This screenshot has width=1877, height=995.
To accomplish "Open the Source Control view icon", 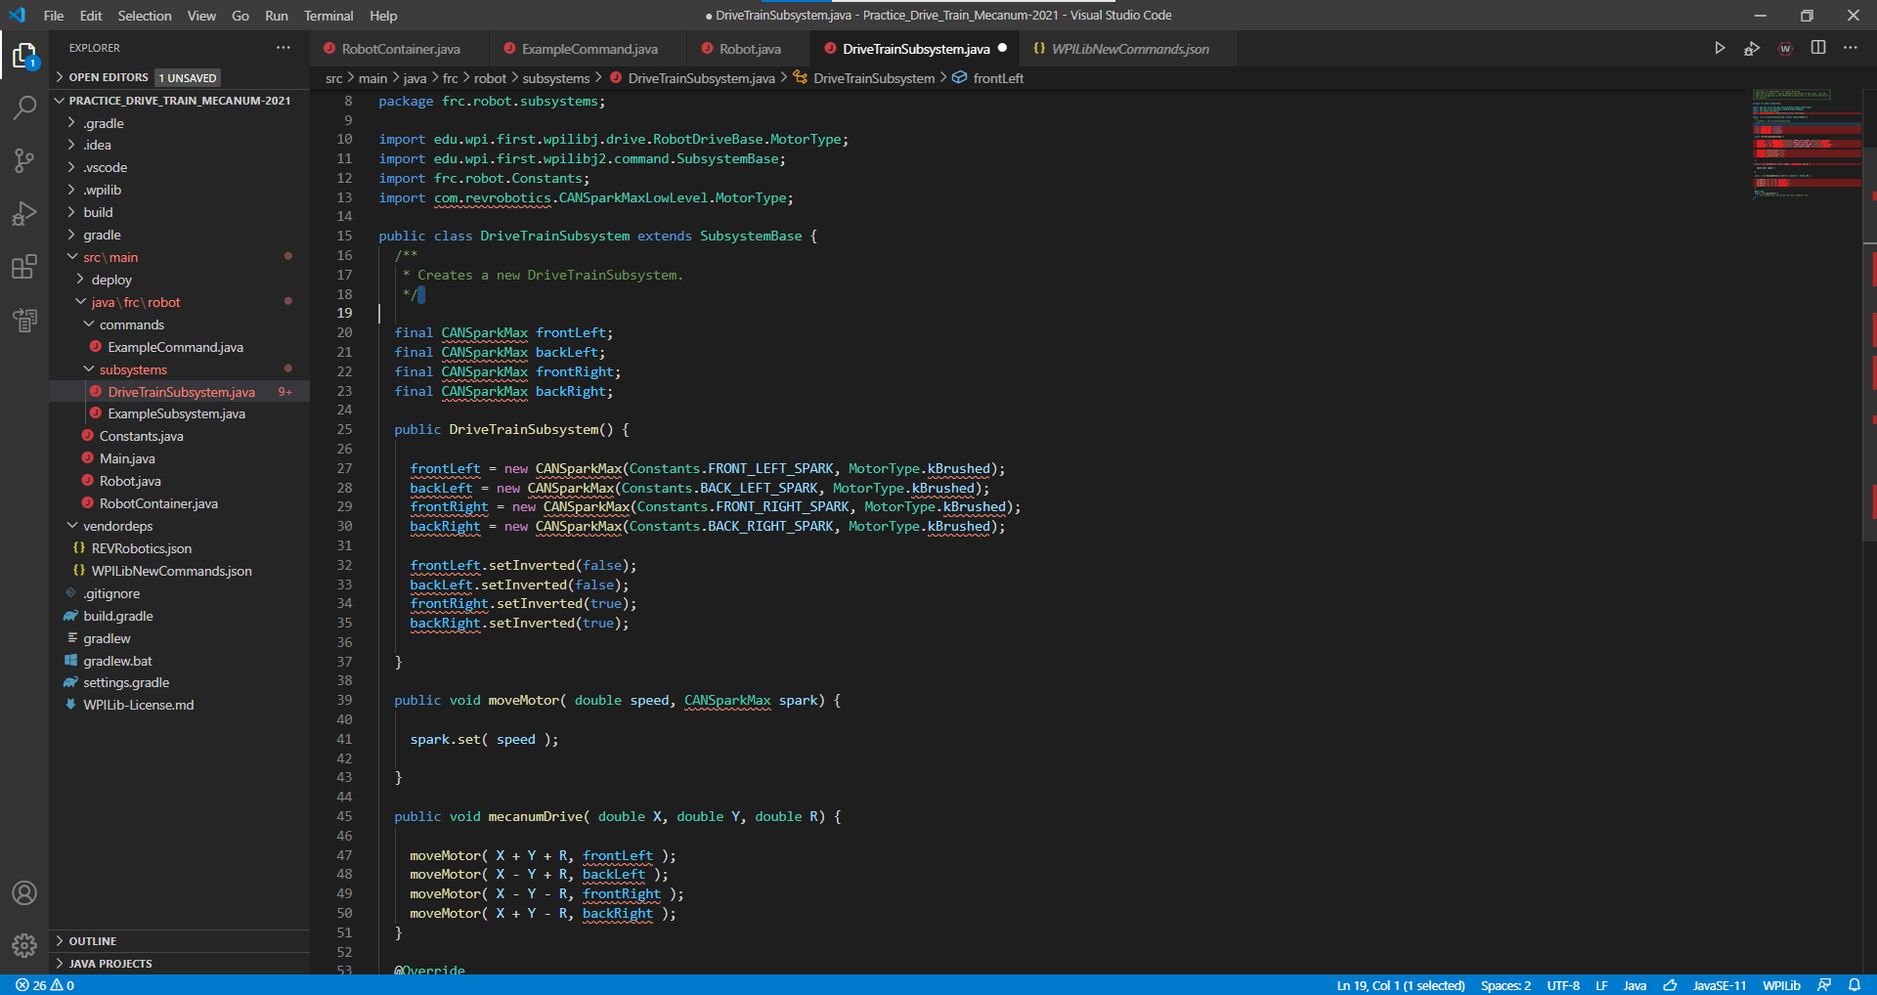I will point(24,160).
